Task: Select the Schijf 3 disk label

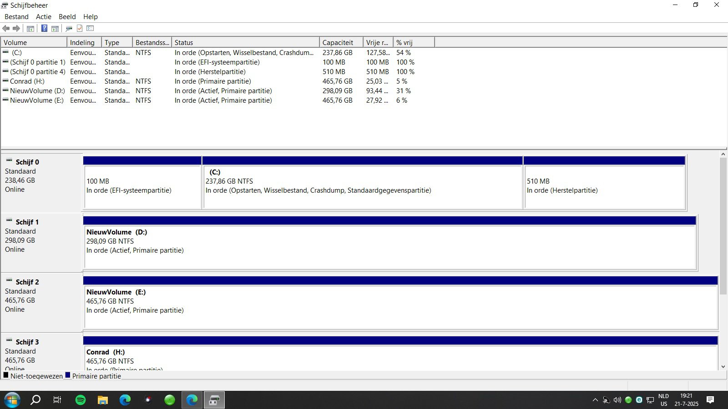Action: pyautogui.click(x=27, y=342)
